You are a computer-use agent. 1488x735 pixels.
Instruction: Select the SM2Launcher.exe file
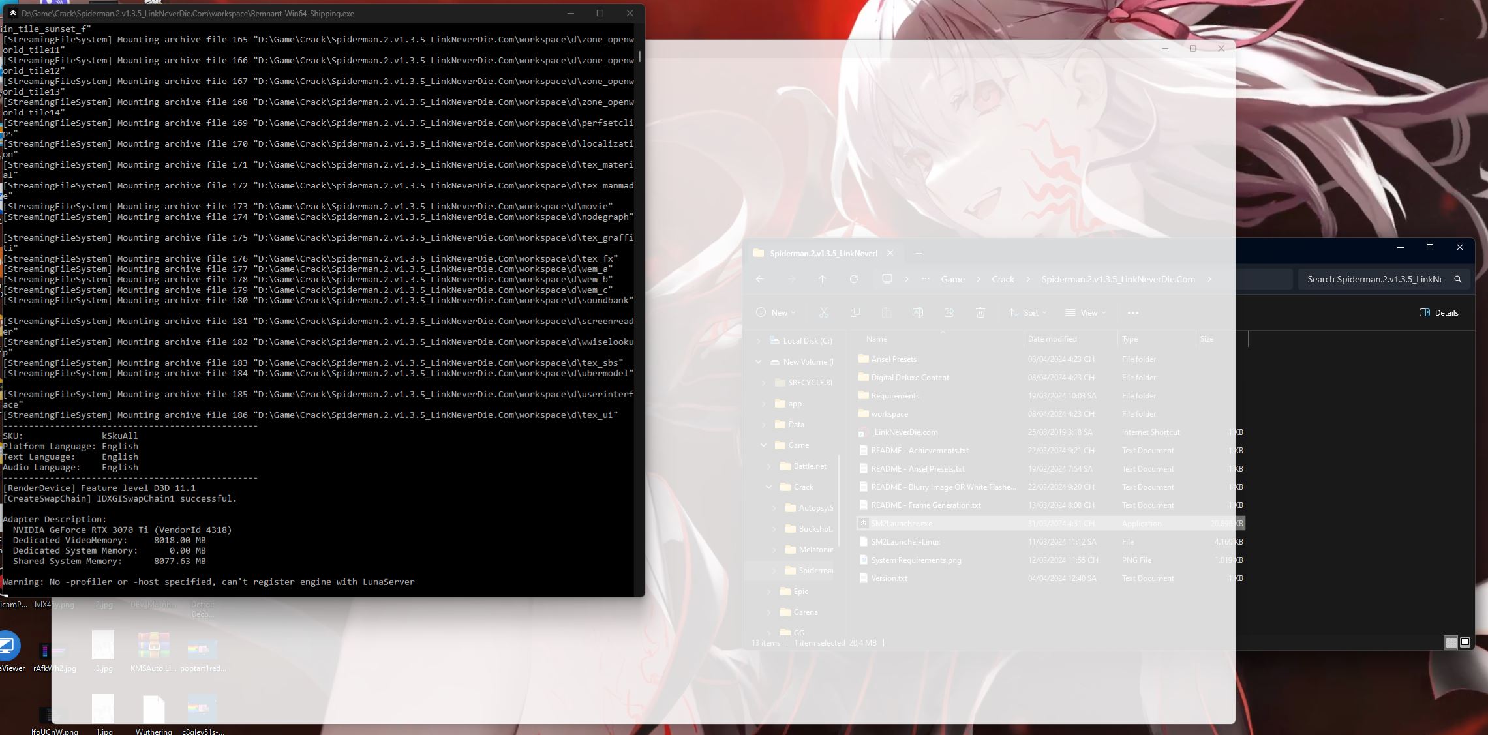pyautogui.click(x=901, y=524)
